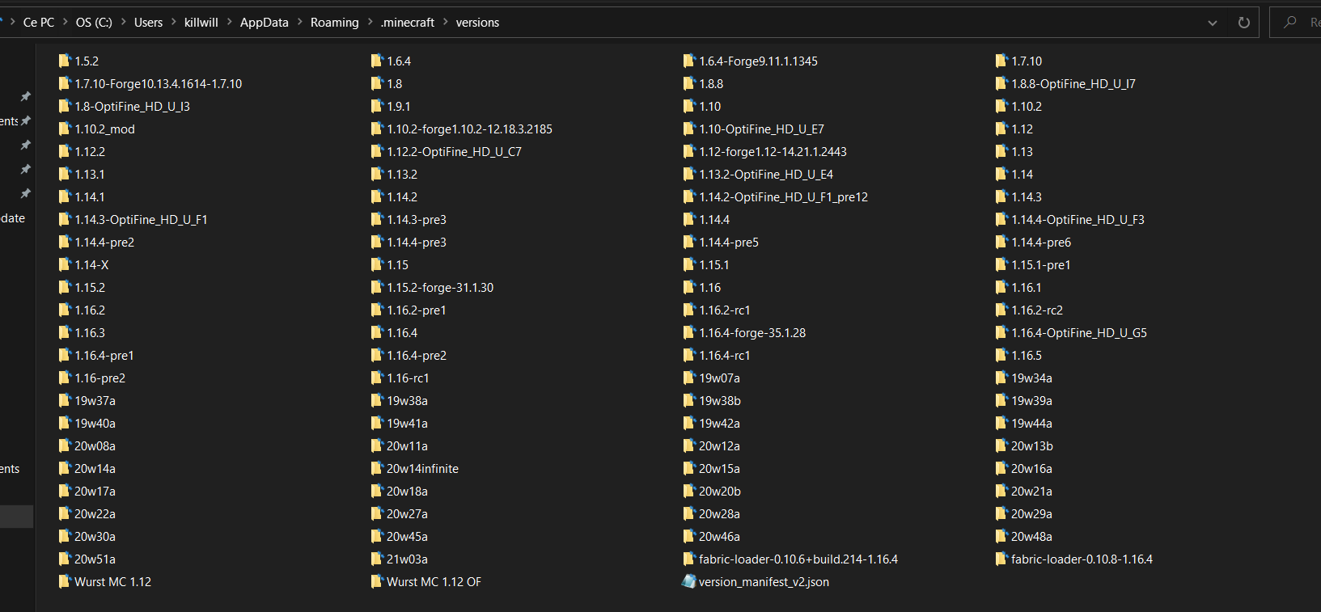
Task: Navigate to Ce PC in the breadcrumb
Action: pos(38,23)
